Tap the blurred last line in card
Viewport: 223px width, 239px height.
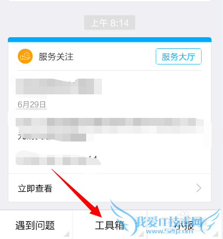tap(58, 160)
